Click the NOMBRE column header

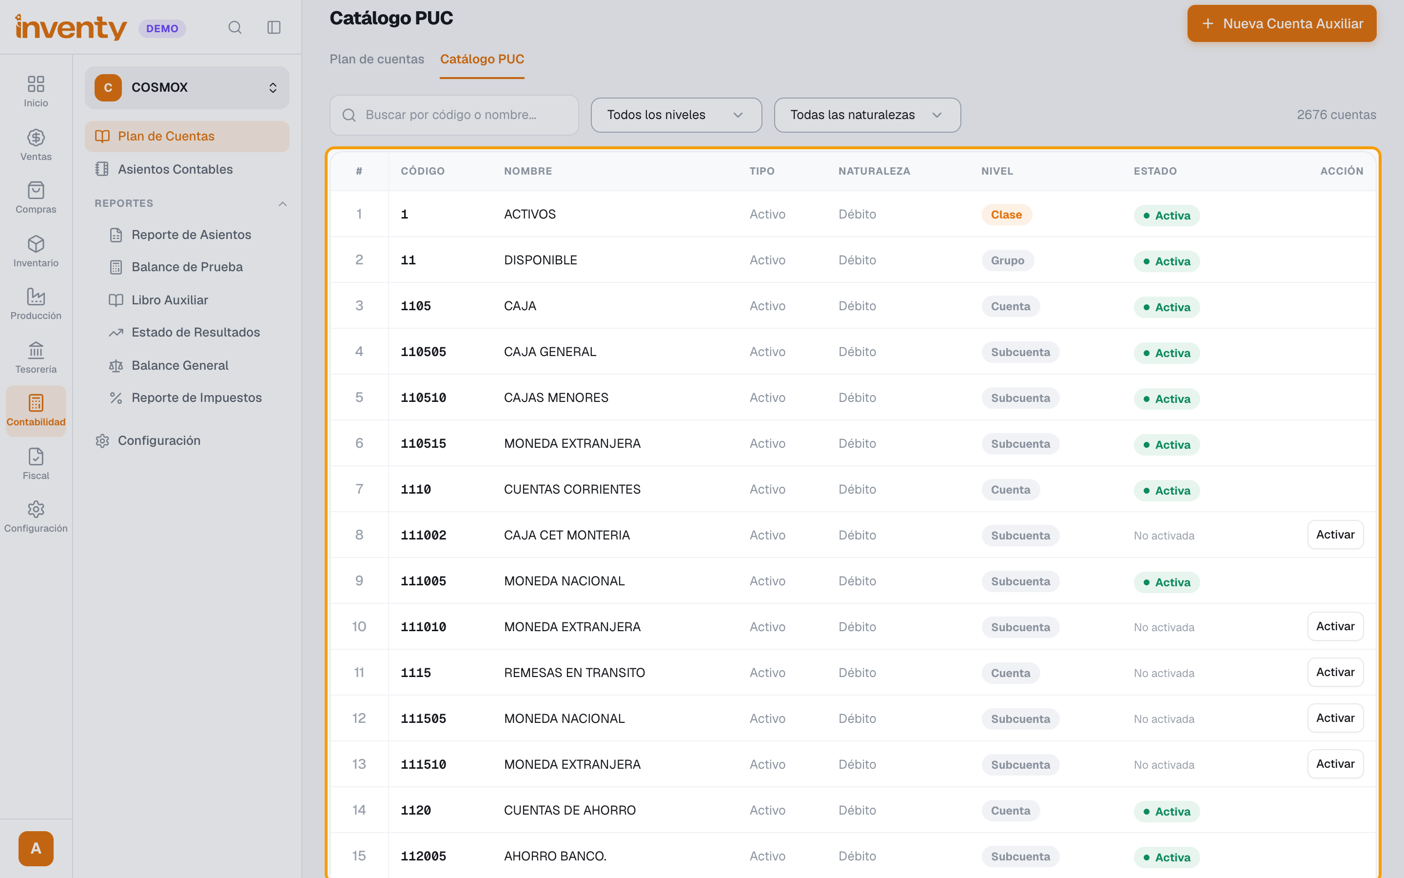(x=528, y=171)
